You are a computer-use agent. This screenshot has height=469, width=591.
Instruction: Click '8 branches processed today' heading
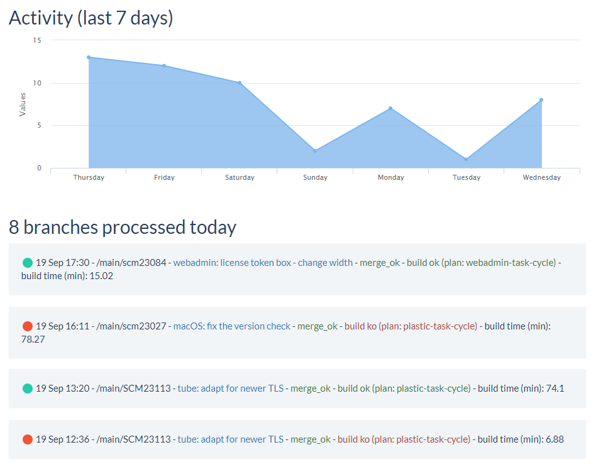[123, 228]
